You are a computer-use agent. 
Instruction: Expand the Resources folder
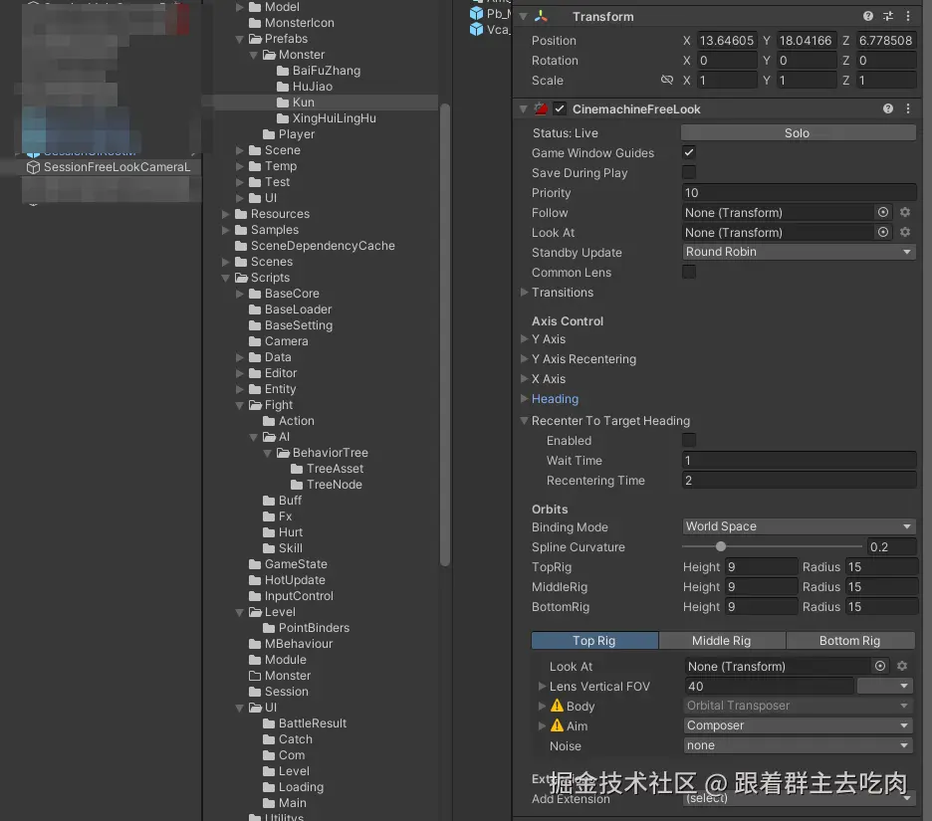[x=226, y=214]
